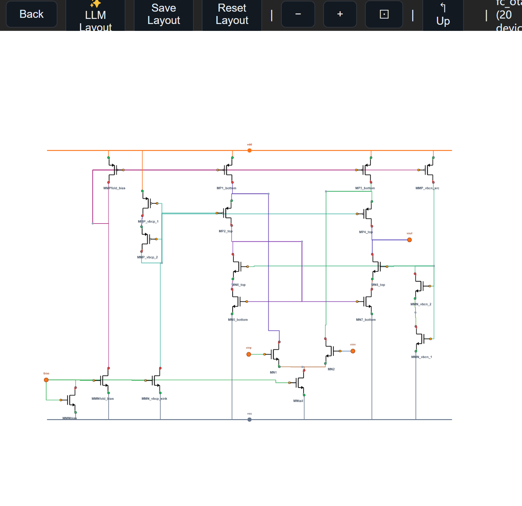Go Up one hierarchy level
This screenshot has width=522, height=506.
443,15
